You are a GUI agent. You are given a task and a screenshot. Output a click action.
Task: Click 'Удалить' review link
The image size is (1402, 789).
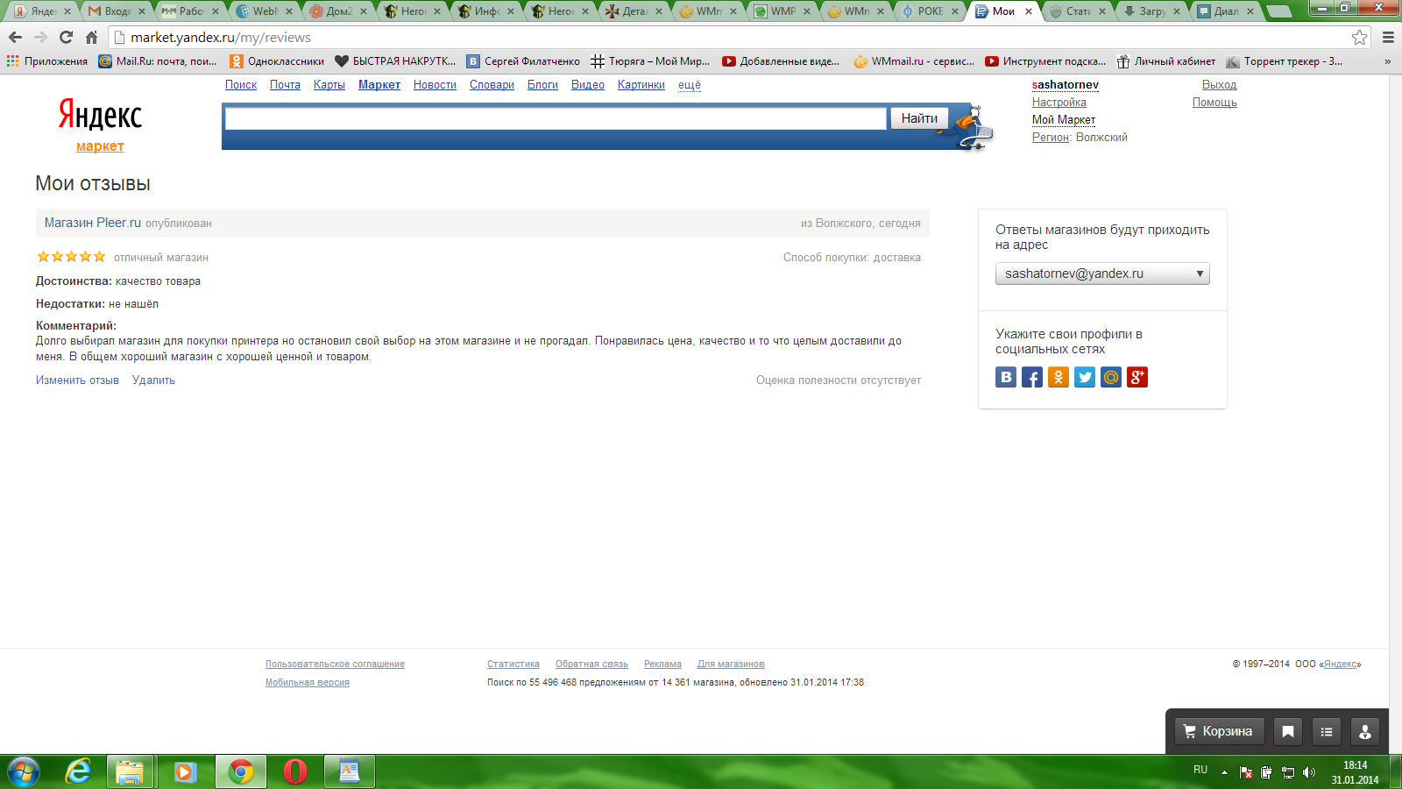pyautogui.click(x=153, y=380)
